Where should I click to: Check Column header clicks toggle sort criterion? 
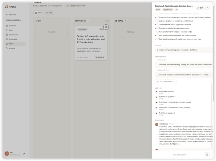[157, 24]
